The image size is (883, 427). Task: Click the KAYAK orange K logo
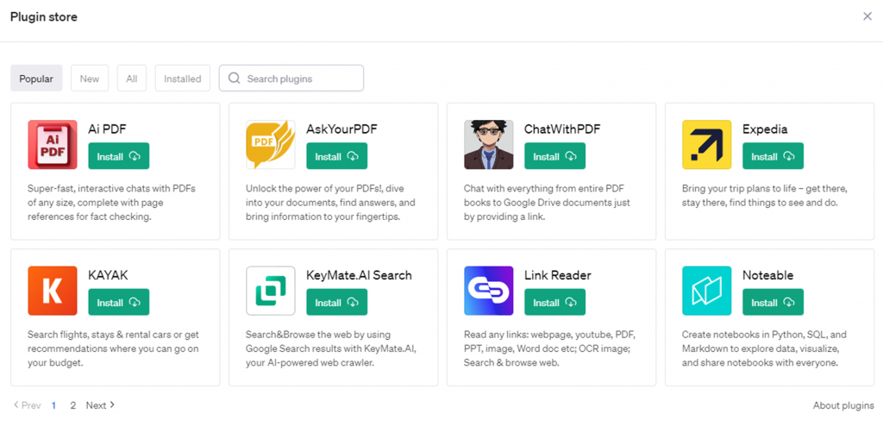point(53,291)
